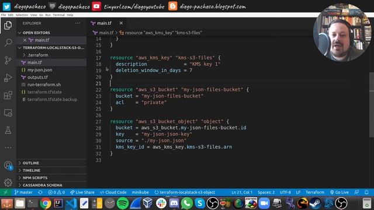Open the Run and Debug view
This screenshot has height=210, width=374.
pyautogui.click(x=8, y=78)
